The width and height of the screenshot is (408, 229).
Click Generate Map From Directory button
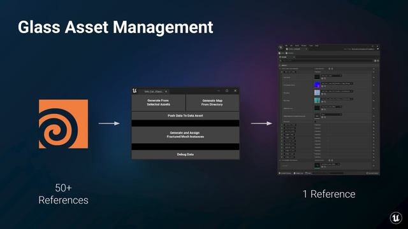coord(212,102)
